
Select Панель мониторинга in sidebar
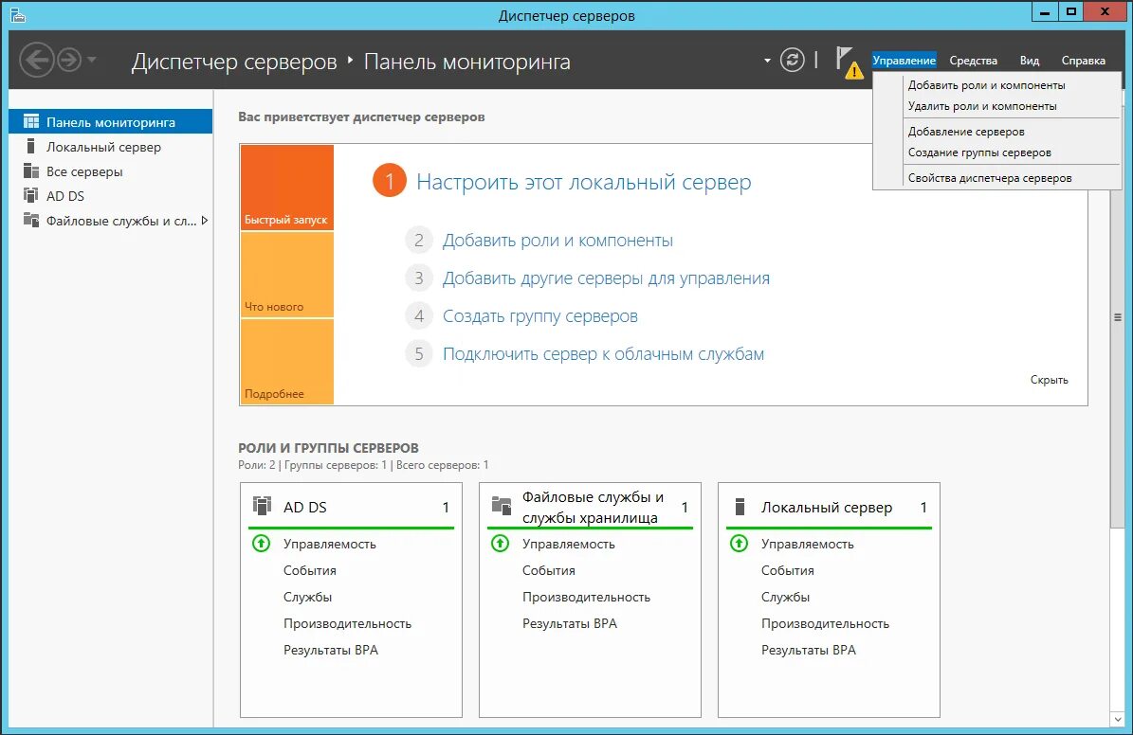tap(111, 122)
